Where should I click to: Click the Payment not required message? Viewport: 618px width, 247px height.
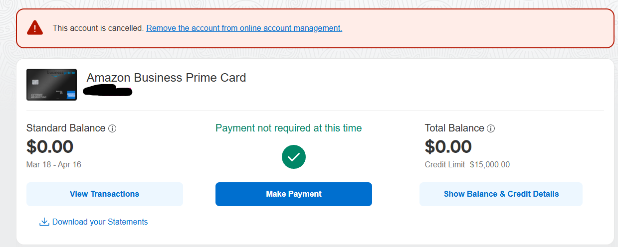point(288,128)
